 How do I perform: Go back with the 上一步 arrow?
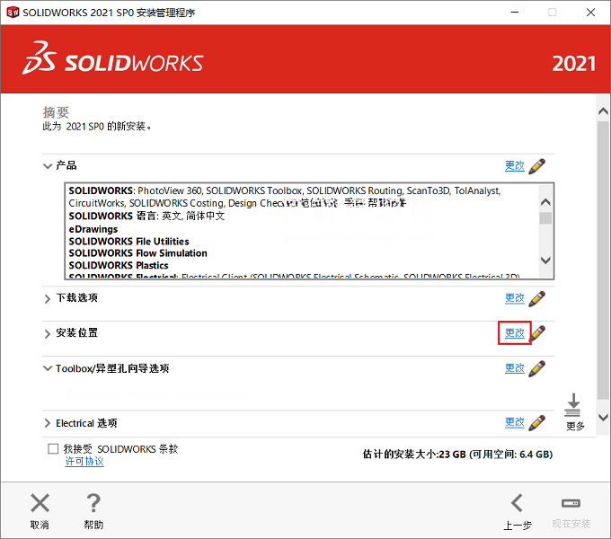click(517, 503)
